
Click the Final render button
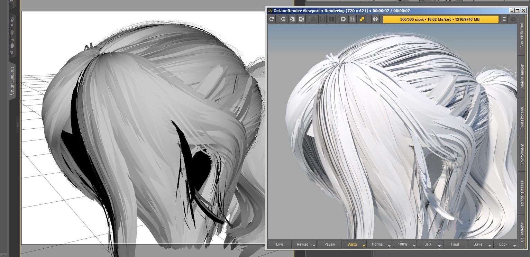(x=455, y=244)
